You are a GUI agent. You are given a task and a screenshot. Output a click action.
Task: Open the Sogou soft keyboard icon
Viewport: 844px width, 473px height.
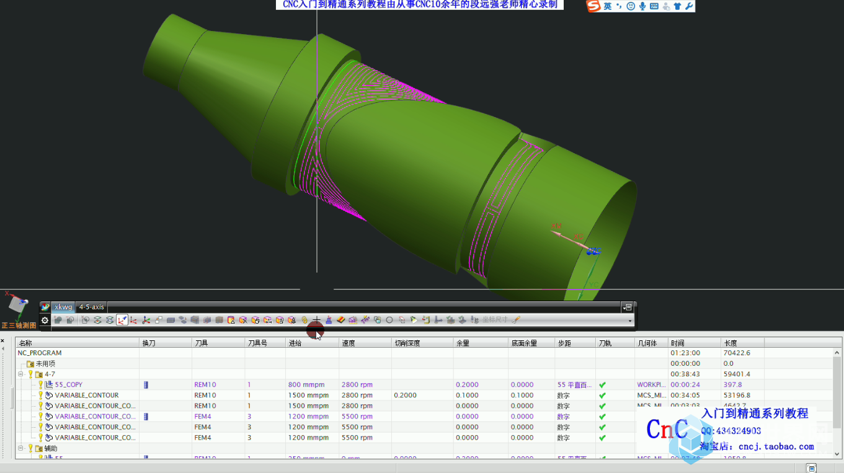(654, 6)
